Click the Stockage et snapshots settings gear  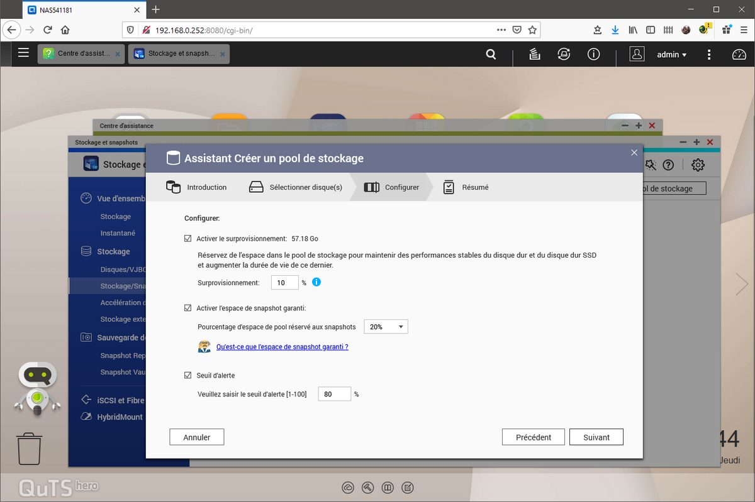(698, 165)
